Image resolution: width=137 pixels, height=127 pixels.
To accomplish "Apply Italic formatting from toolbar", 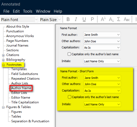I will [76, 19].
